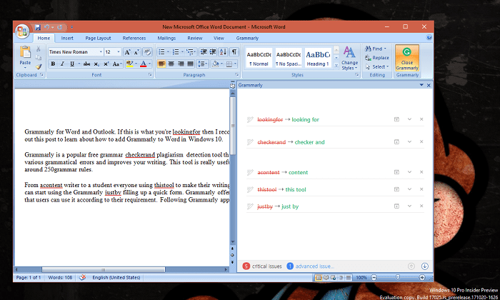This screenshot has height=300, width=500.
Task: Accept the 'checker and' correction
Action: point(309,142)
